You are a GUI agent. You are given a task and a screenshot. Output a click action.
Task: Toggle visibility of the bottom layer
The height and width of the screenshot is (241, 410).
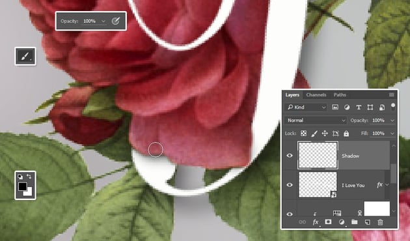coord(290,214)
